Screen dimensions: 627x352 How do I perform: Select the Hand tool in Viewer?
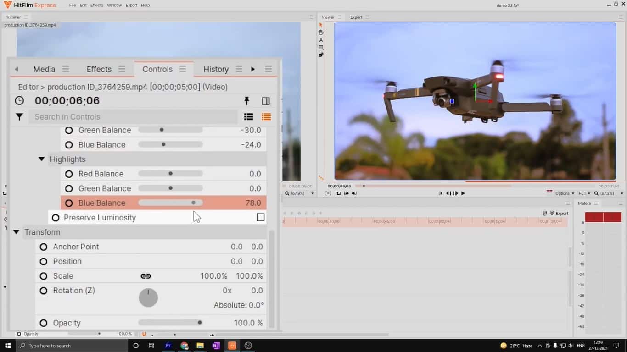(x=321, y=33)
